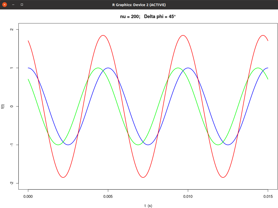Close the R Graphics window
278x208 pixels.
5,5
